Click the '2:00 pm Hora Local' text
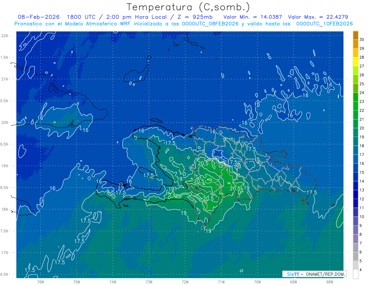 click(x=136, y=17)
